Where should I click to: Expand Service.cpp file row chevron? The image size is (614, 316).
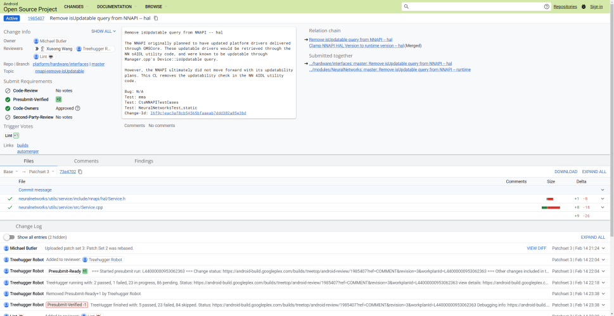tap(603, 207)
